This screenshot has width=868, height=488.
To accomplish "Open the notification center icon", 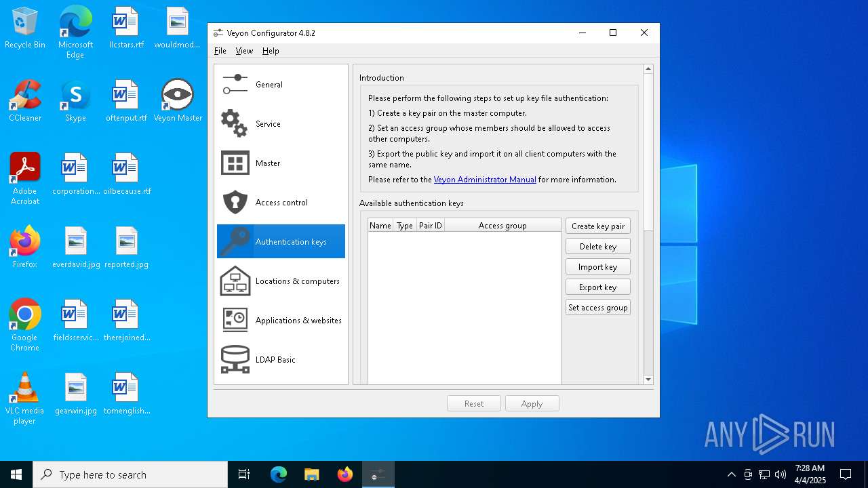I will [x=846, y=474].
